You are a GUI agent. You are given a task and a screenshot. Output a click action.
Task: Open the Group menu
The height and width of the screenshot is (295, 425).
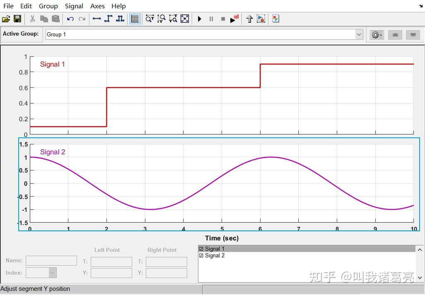tap(48, 6)
